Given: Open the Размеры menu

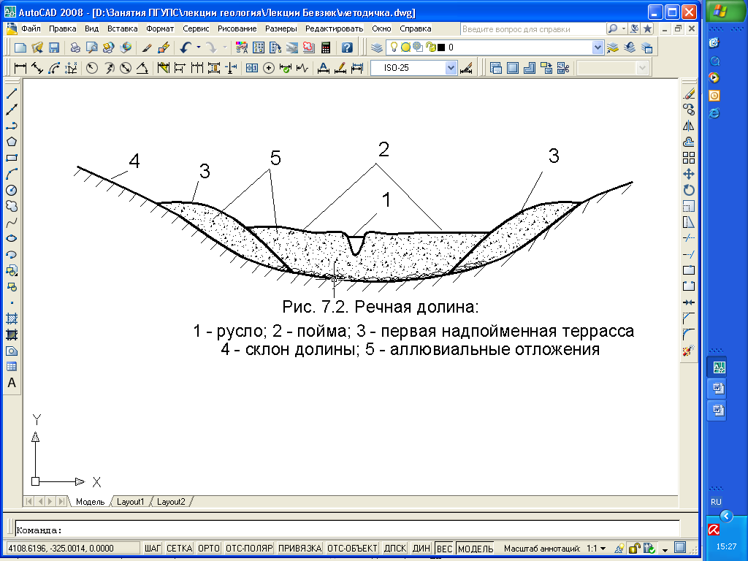Looking at the screenshot, I should (x=281, y=28).
